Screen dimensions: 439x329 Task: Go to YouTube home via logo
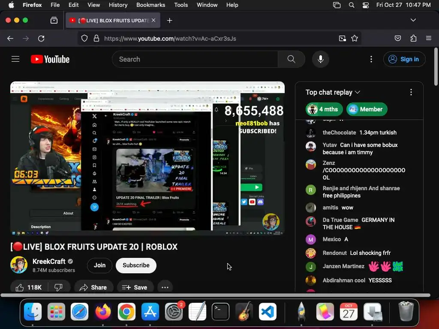[x=50, y=59]
